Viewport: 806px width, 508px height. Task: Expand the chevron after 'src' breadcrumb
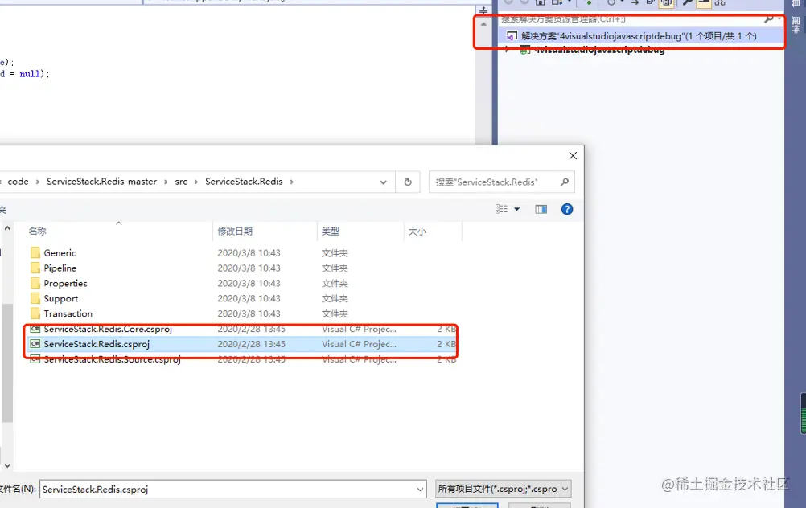pos(195,182)
